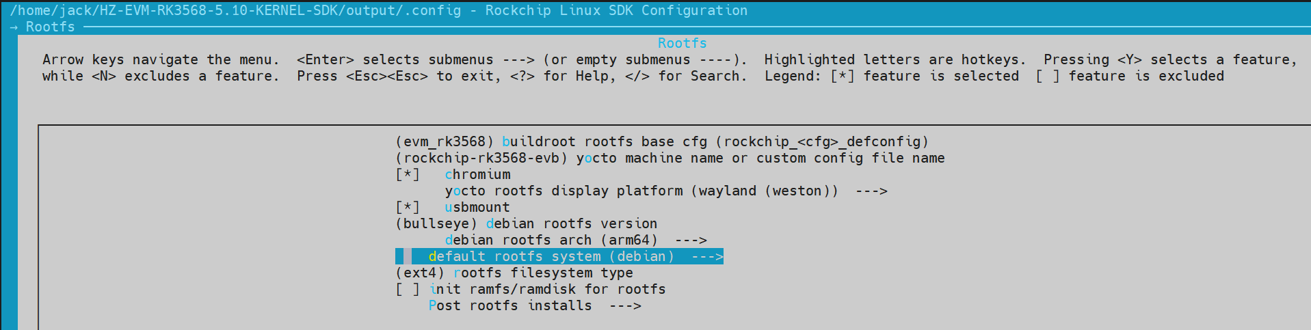Toggle the usbmount checkbox
1311x330 pixels.
tap(408, 207)
